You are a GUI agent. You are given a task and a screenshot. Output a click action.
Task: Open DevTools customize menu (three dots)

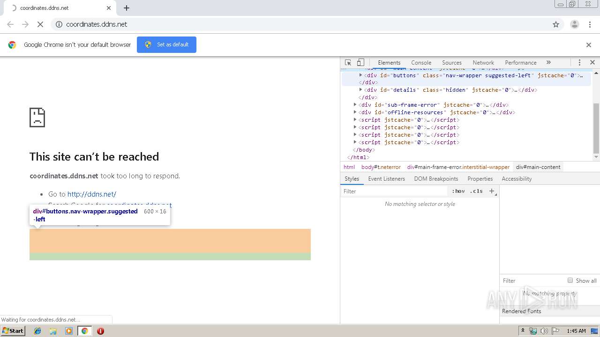579,62
